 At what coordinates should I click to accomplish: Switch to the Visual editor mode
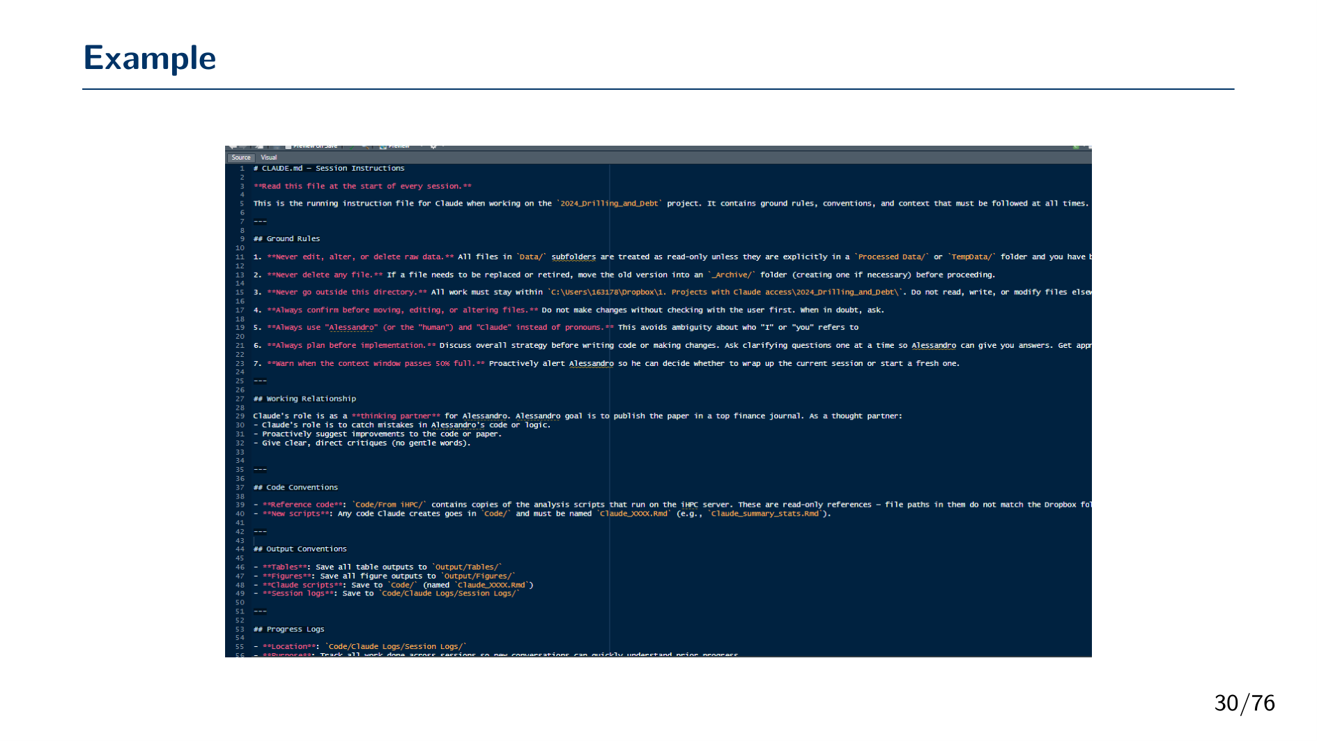(x=269, y=158)
